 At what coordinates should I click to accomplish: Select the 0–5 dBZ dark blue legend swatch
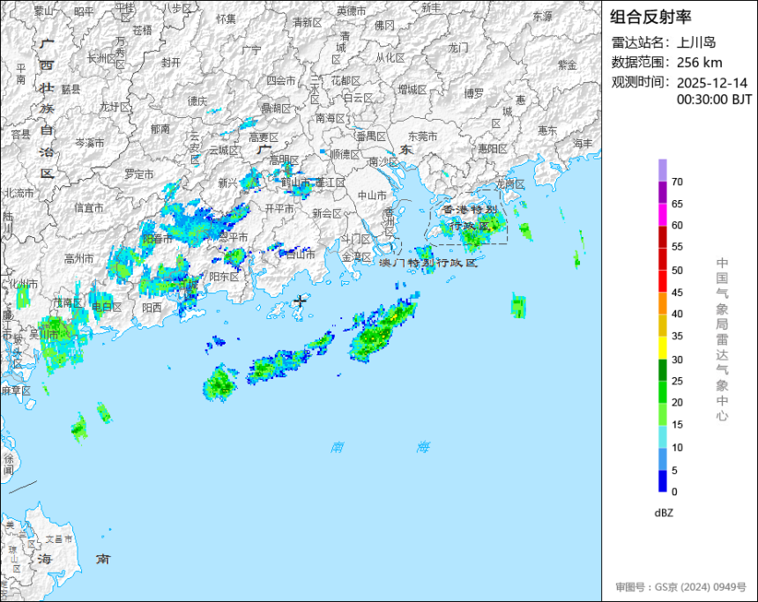662,481
